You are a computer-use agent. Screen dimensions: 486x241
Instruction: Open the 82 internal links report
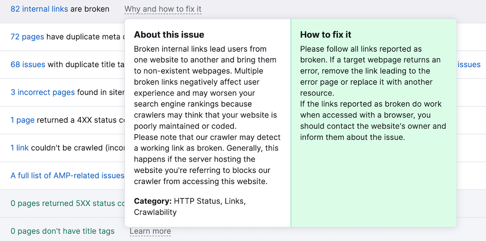click(x=39, y=9)
